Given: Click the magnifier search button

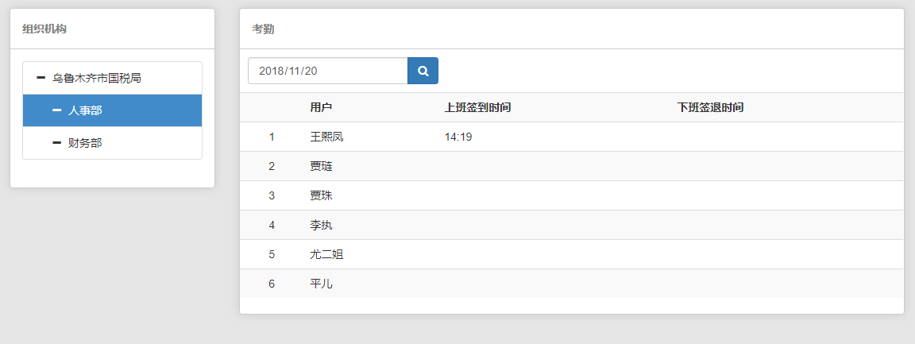Looking at the screenshot, I should click(423, 71).
